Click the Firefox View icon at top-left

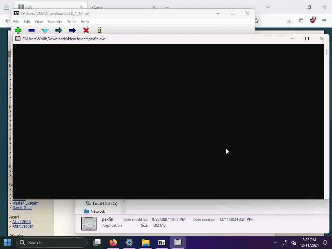pos(6,7)
